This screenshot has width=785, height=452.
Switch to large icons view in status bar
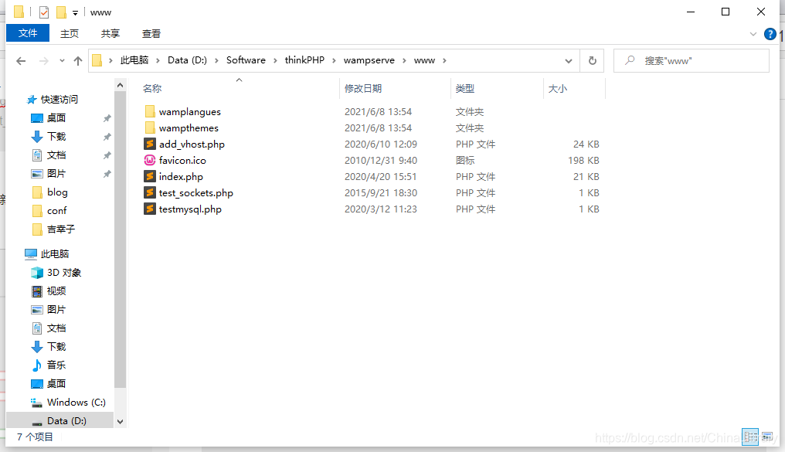coord(767,437)
